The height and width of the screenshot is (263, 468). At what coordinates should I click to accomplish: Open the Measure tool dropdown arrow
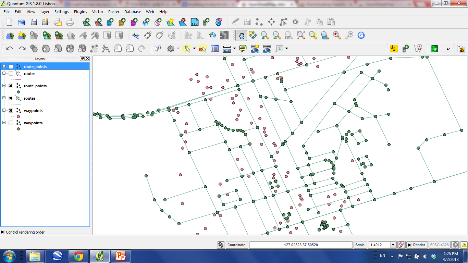pyautogui.click(x=234, y=49)
